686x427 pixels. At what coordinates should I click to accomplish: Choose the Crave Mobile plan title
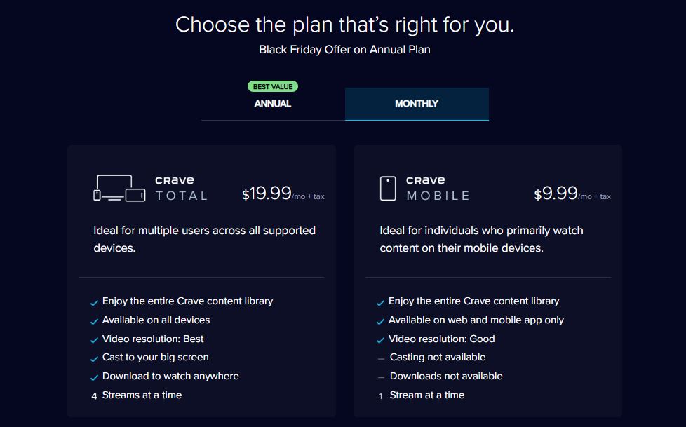click(438, 189)
